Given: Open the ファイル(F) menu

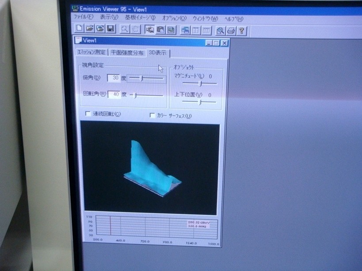Looking at the screenshot, I should (x=84, y=17).
